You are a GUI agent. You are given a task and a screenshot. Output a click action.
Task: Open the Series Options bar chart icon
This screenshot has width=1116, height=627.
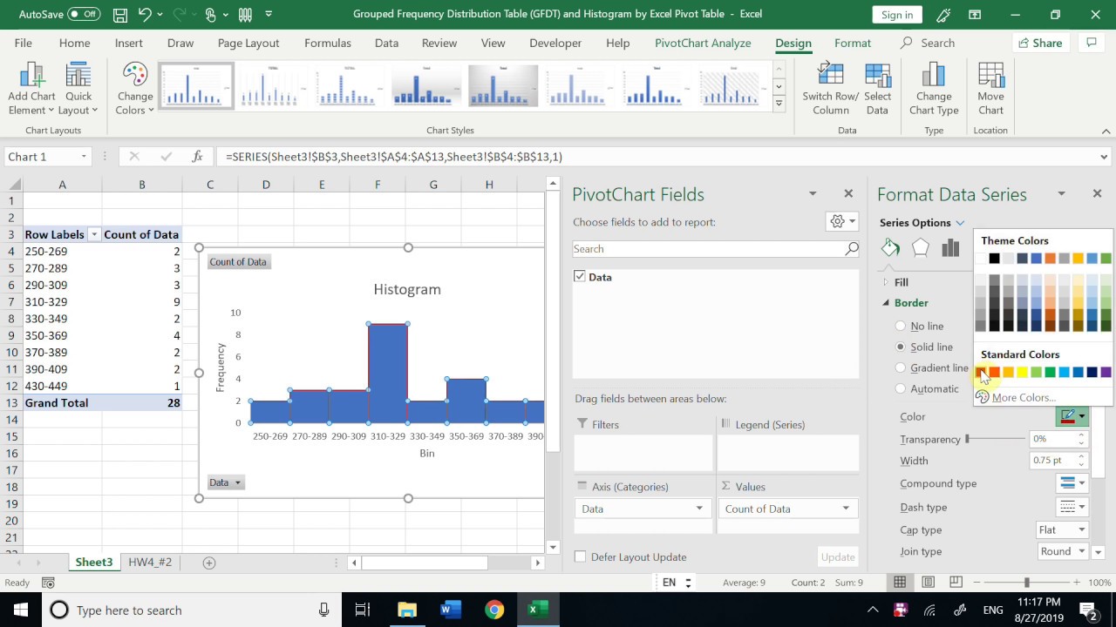[x=950, y=248]
